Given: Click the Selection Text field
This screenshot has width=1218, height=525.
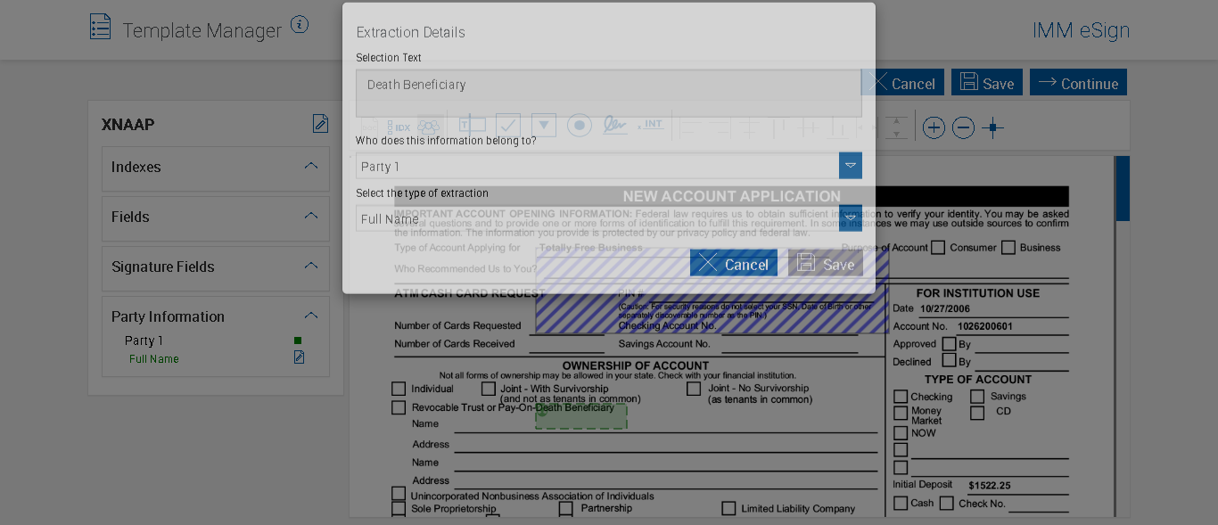Looking at the screenshot, I should tap(608, 93).
